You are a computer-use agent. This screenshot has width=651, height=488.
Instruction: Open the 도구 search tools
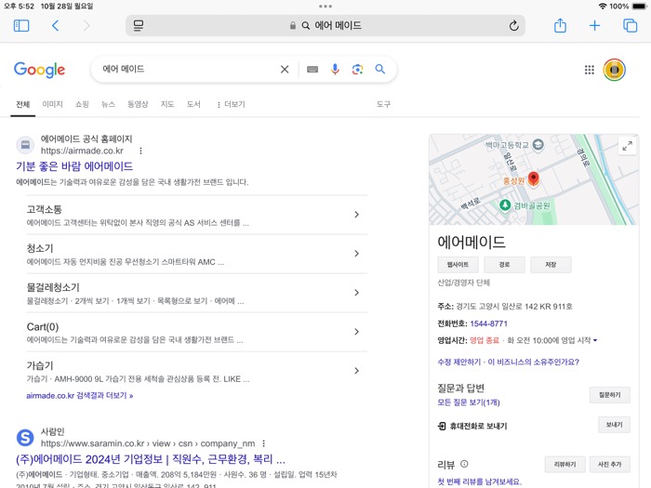(x=383, y=104)
